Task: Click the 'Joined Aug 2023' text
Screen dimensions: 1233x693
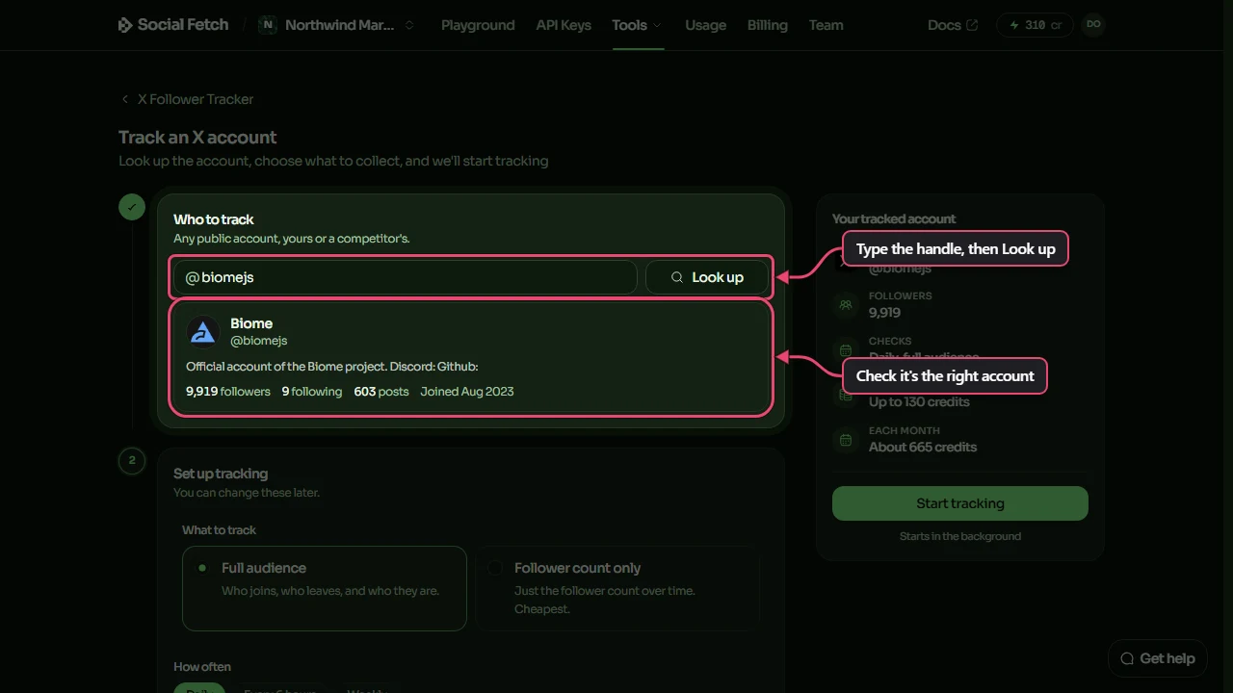Action: point(467,392)
